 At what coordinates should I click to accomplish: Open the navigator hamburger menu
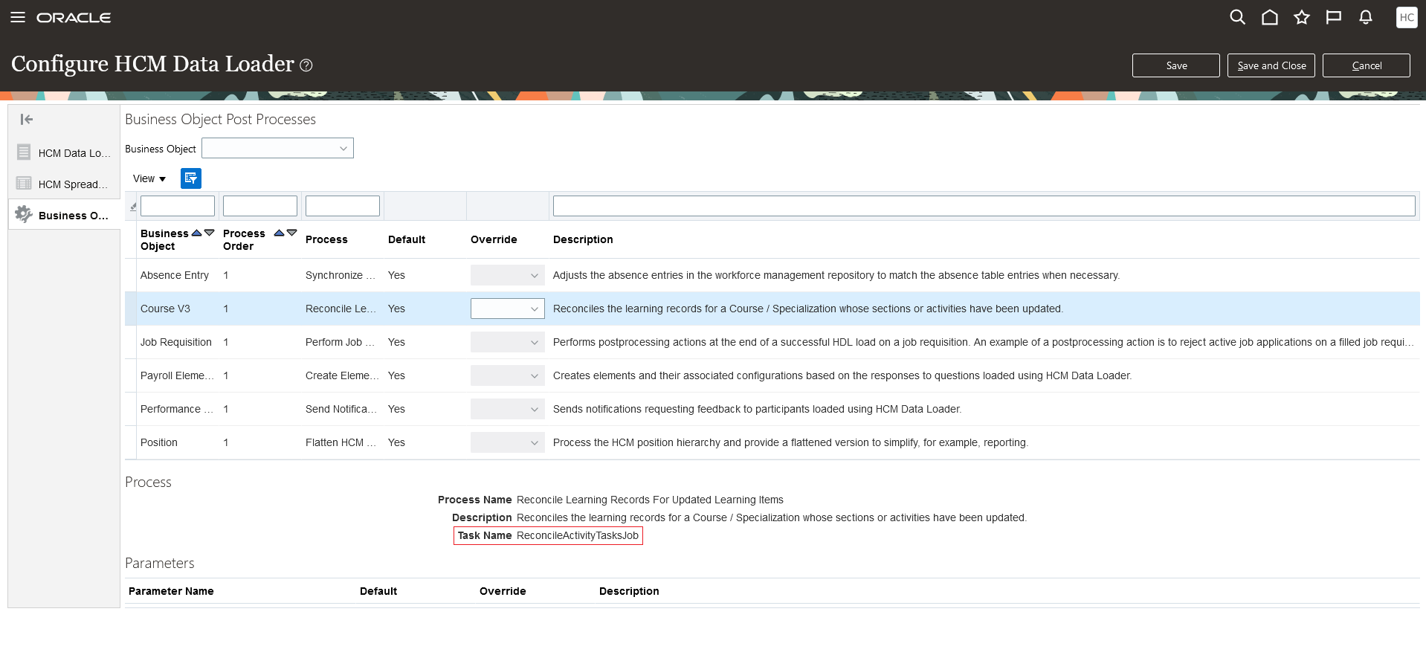click(18, 17)
